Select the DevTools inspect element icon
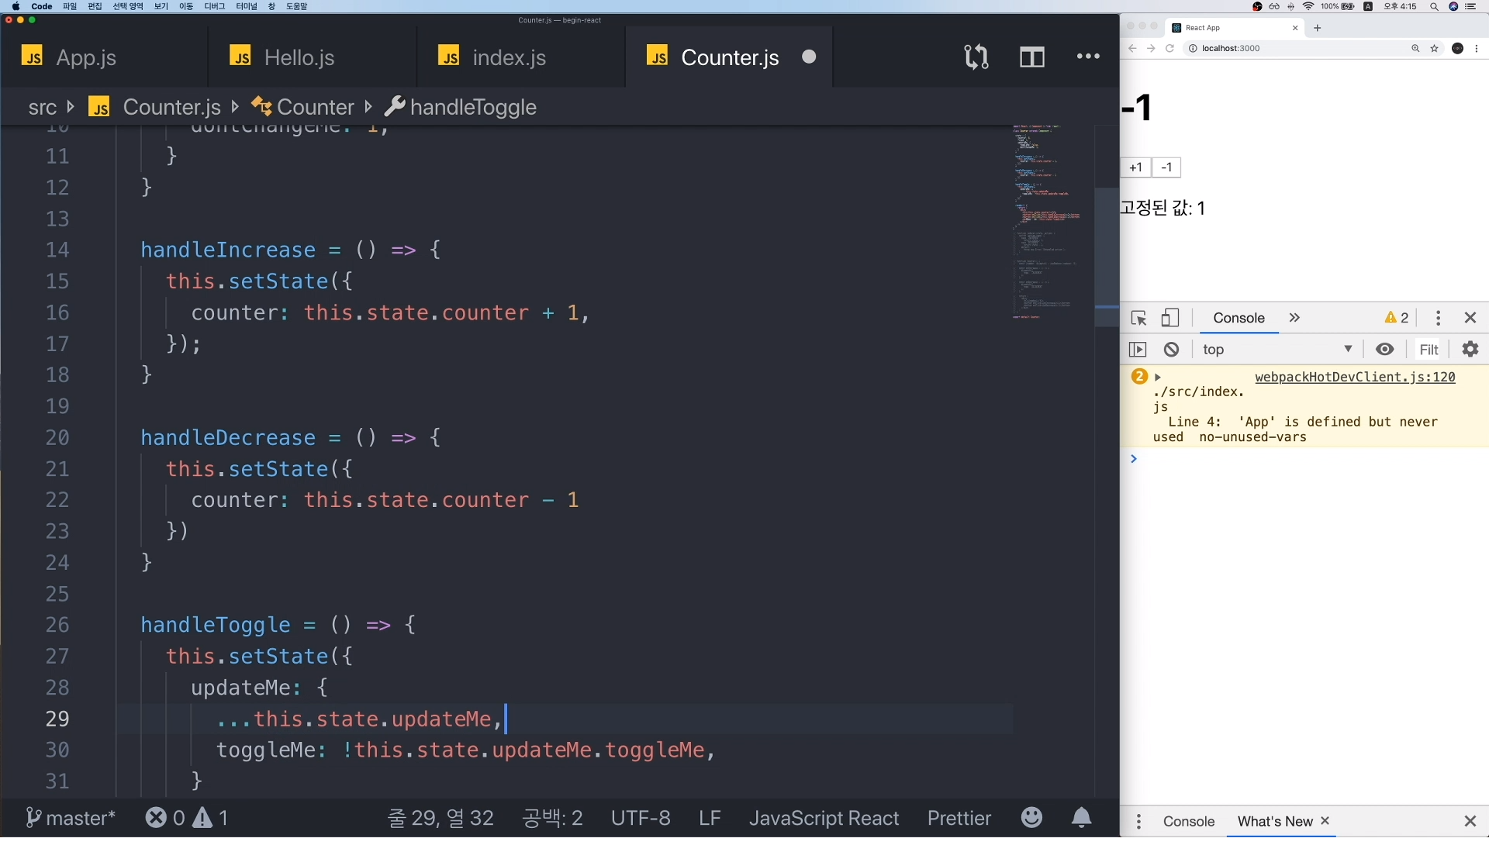 click(x=1138, y=319)
